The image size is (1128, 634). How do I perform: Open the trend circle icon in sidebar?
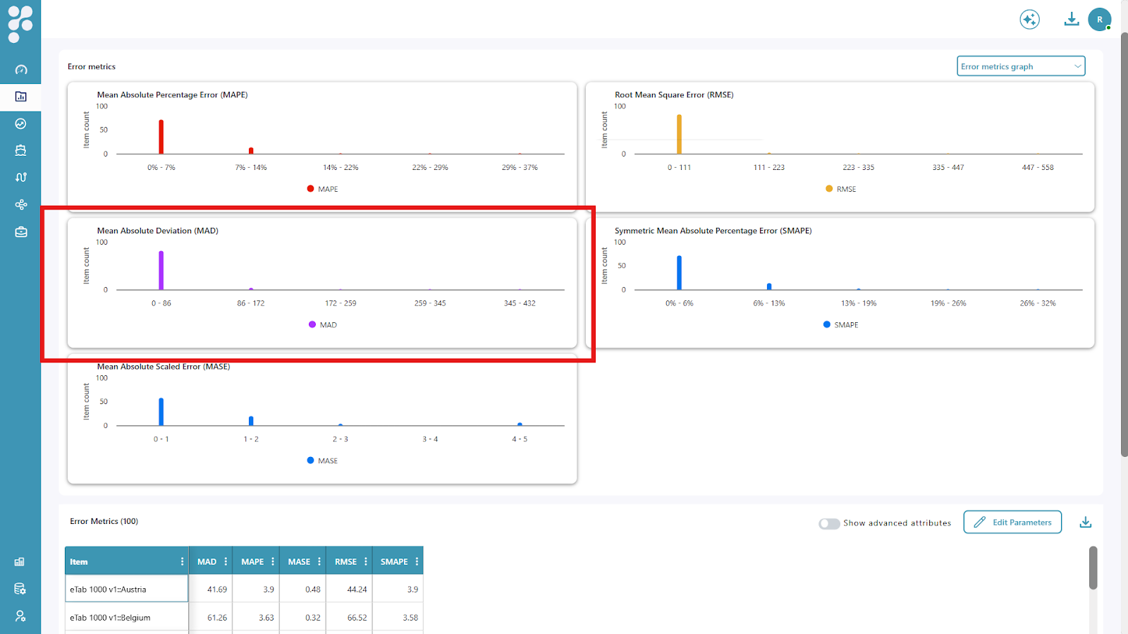tap(20, 123)
